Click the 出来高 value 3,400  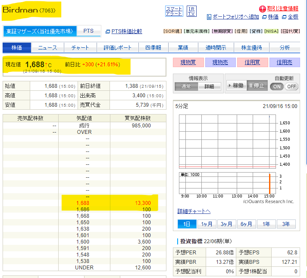[139, 96]
